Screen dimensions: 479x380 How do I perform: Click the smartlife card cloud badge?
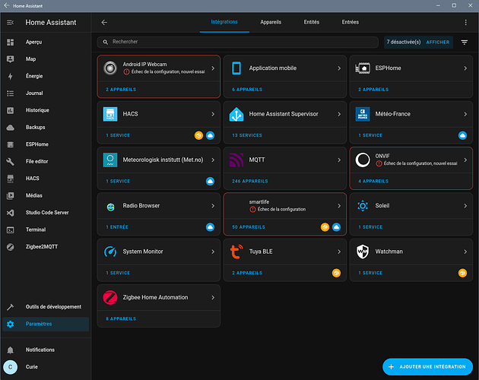[x=336, y=227]
